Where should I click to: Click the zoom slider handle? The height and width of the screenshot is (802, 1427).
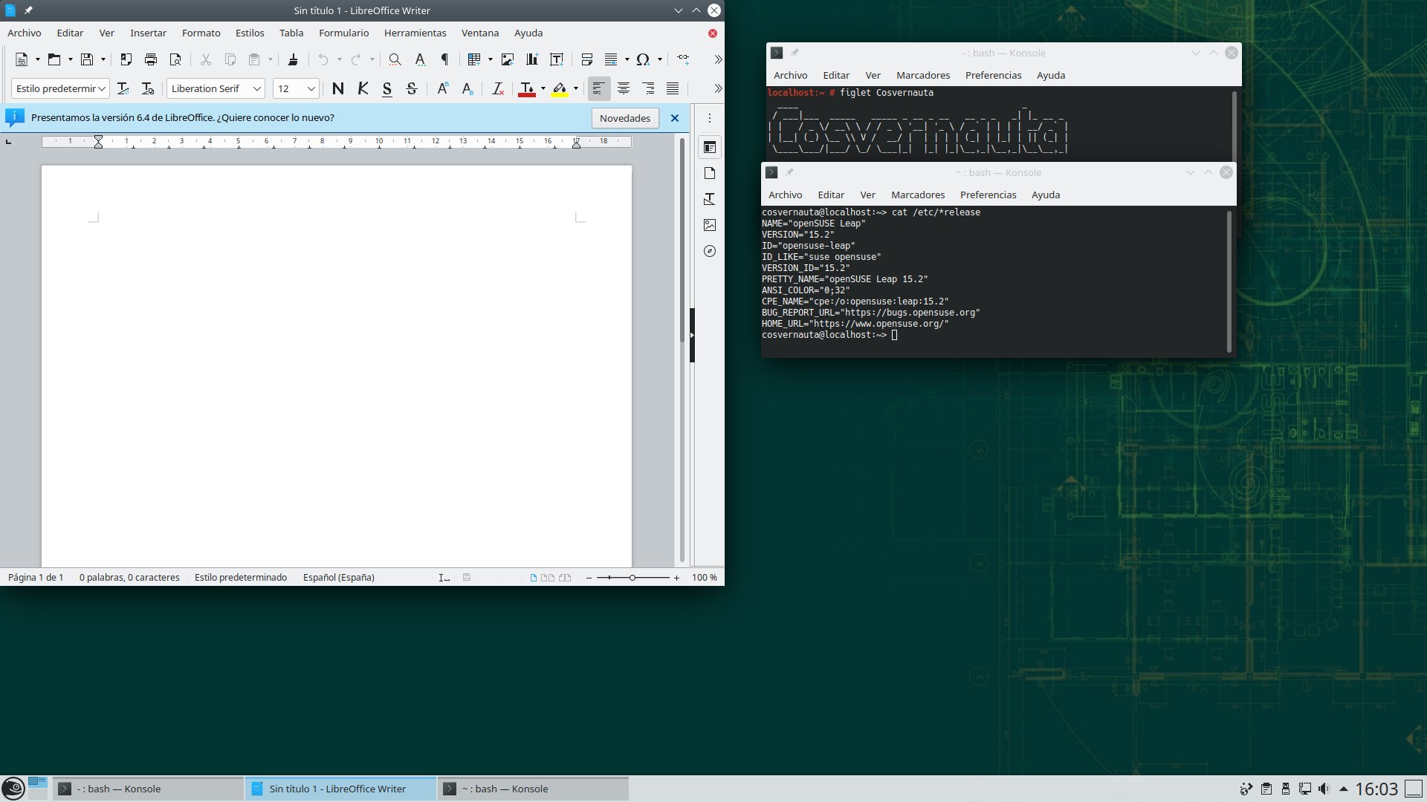point(632,577)
